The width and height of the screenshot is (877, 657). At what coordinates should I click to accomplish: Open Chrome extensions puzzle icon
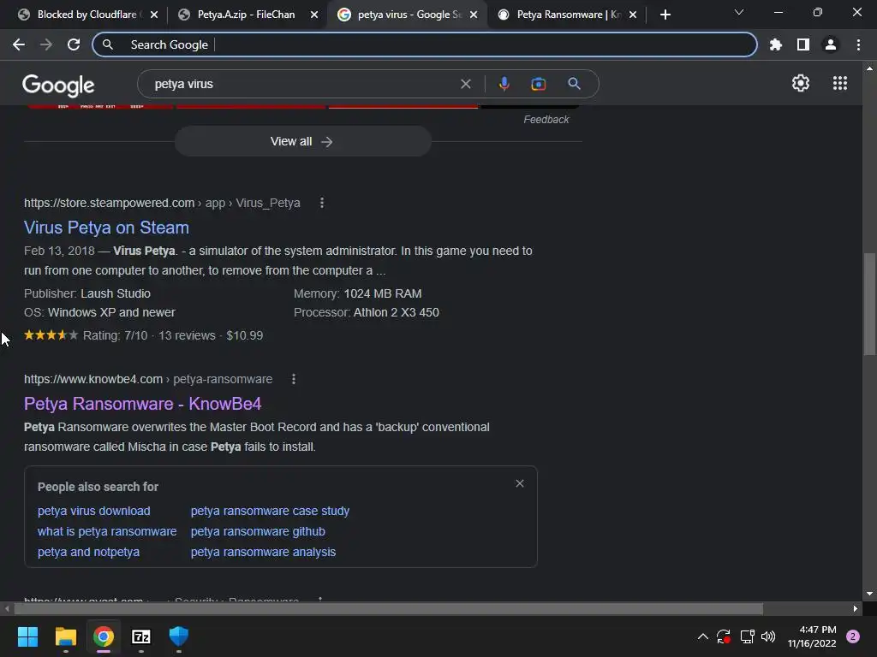(x=775, y=44)
